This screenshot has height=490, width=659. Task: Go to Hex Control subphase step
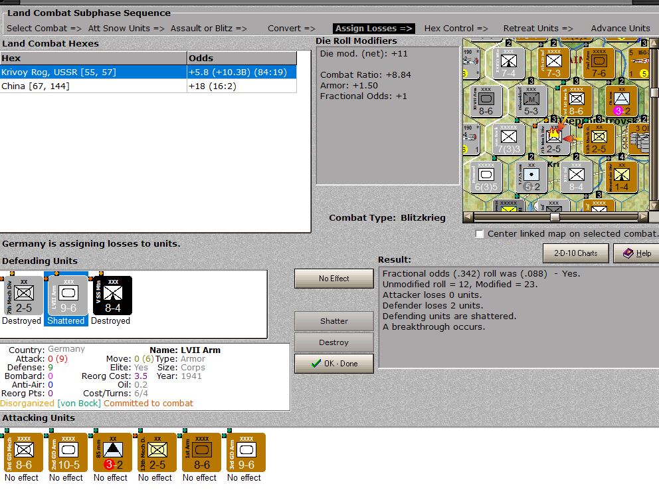pos(456,28)
